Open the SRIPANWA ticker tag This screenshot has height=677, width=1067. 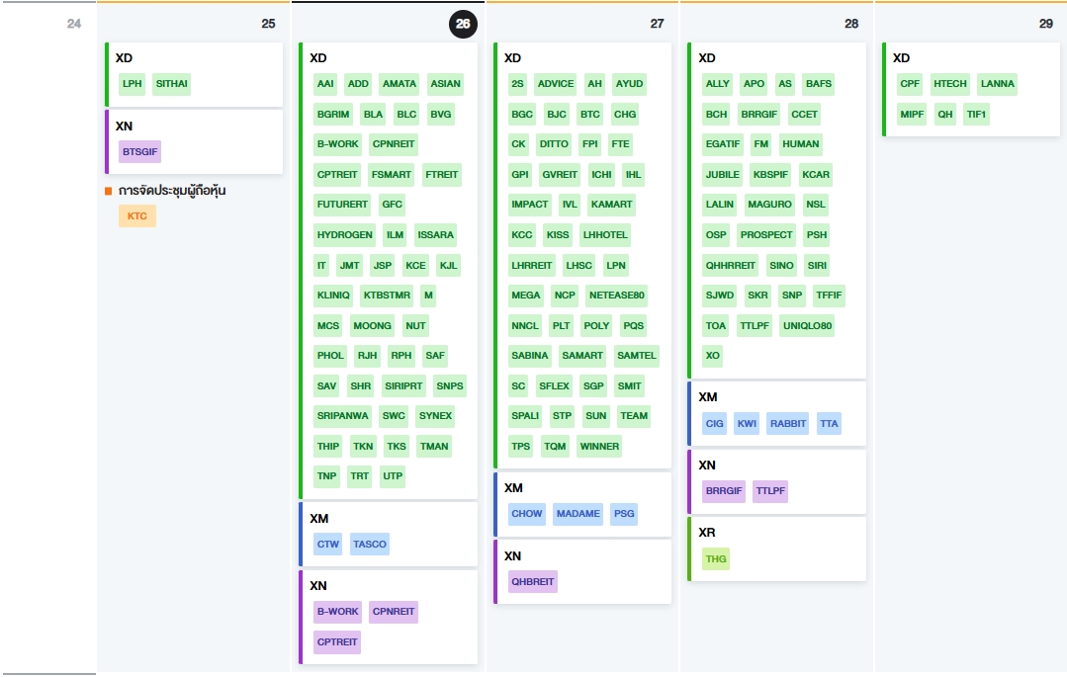(342, 416)
